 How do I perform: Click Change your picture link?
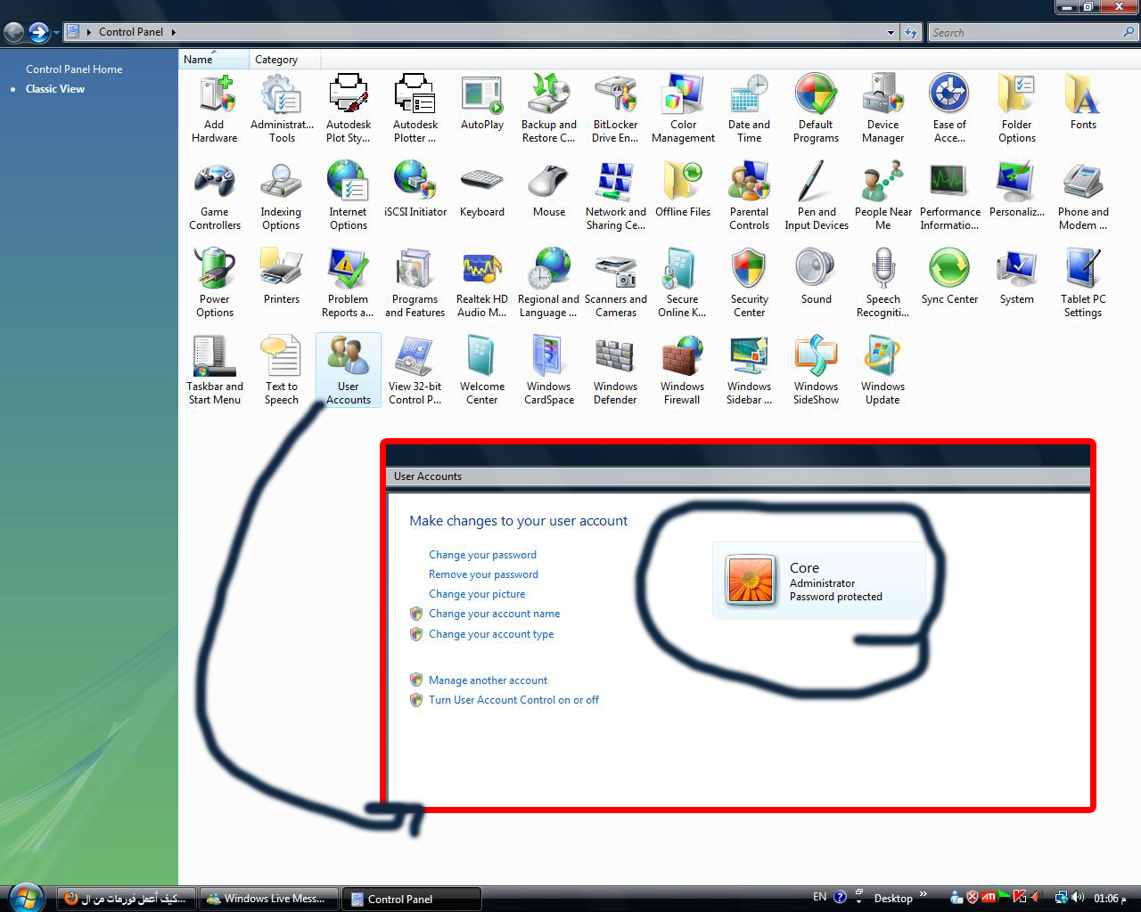coord(477,594)
